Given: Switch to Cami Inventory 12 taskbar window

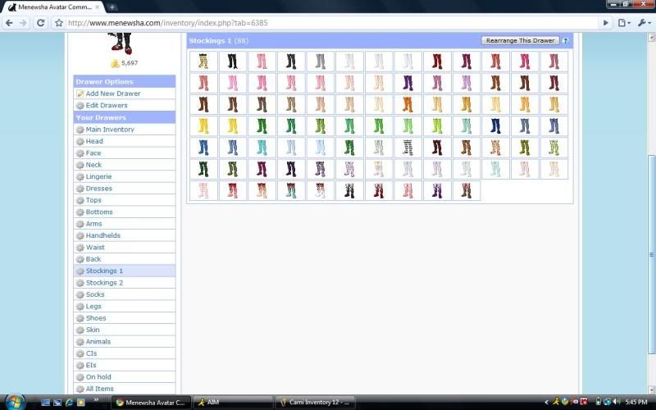Looking at the screenshot, I should pyautogui.click(x=315, y=403).
